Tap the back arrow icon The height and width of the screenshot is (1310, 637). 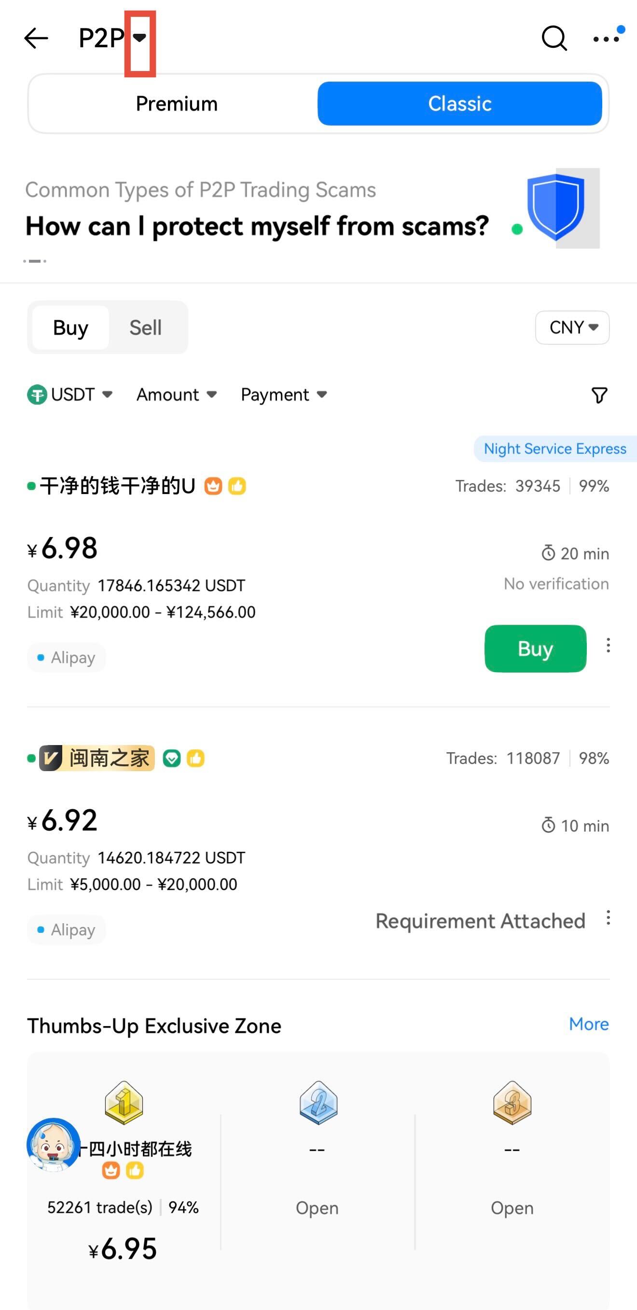point(36,38)
